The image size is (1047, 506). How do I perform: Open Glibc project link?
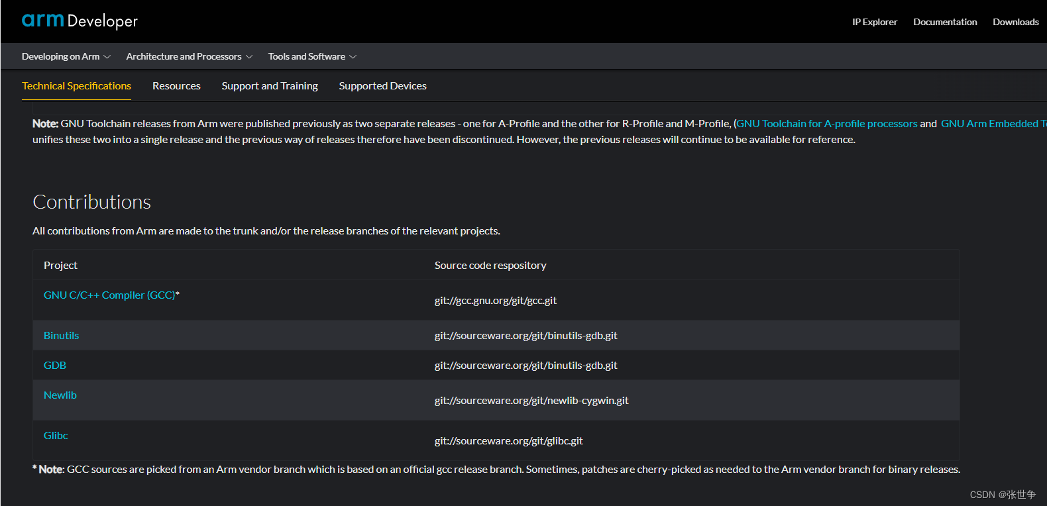point(56,436)
